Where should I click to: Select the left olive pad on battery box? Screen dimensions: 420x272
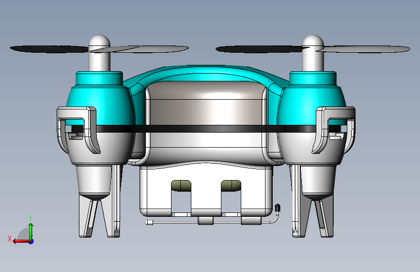click(181, 185)
